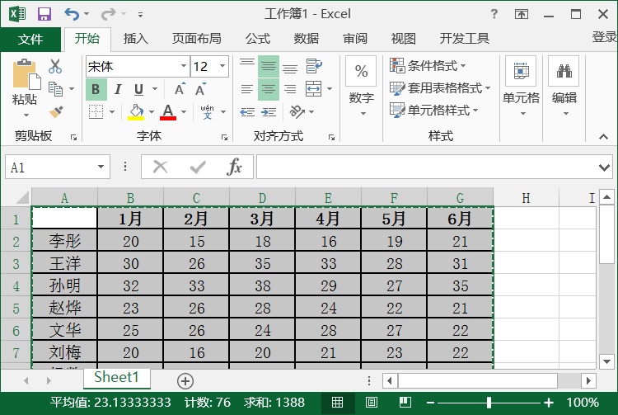Save the workbook with the floppy icon
Image resolution: width=618 pixels, height=415 pixels.
44,14
